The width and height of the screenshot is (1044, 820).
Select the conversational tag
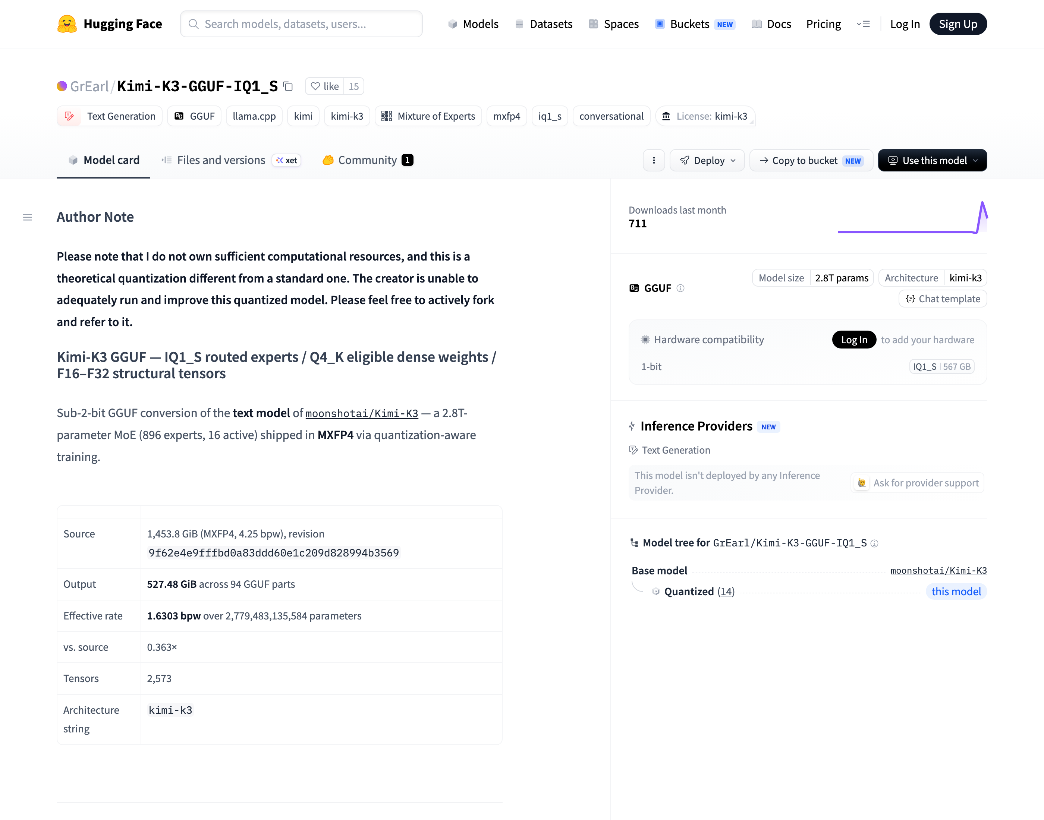(611, 116)
